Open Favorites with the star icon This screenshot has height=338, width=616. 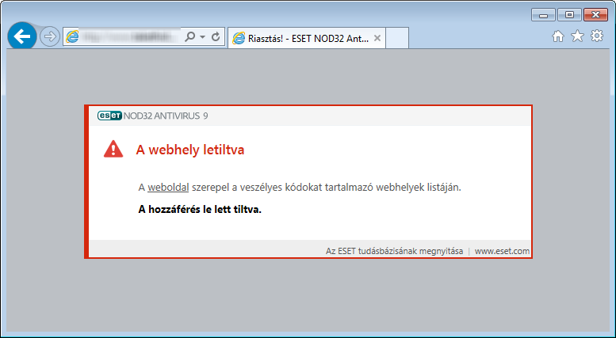tap(577, 36)
